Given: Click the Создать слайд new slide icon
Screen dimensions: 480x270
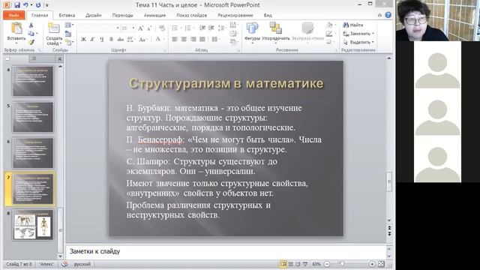Looking at the screenshot, I should tap(53, 28).
